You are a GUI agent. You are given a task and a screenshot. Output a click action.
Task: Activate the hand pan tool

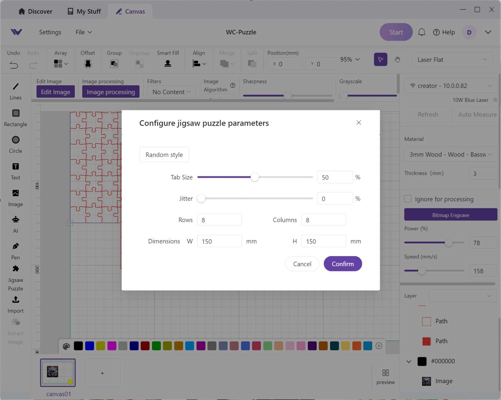click(x=397, y=60)
